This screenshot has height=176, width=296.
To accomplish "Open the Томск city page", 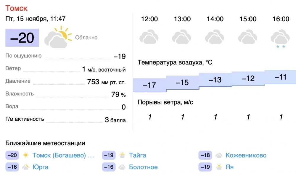I will (17, 8).
